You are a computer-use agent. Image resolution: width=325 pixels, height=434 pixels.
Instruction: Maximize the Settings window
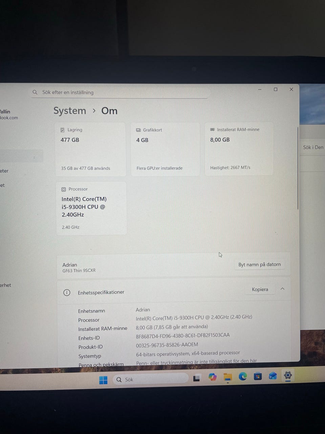[x=276, y=89]
